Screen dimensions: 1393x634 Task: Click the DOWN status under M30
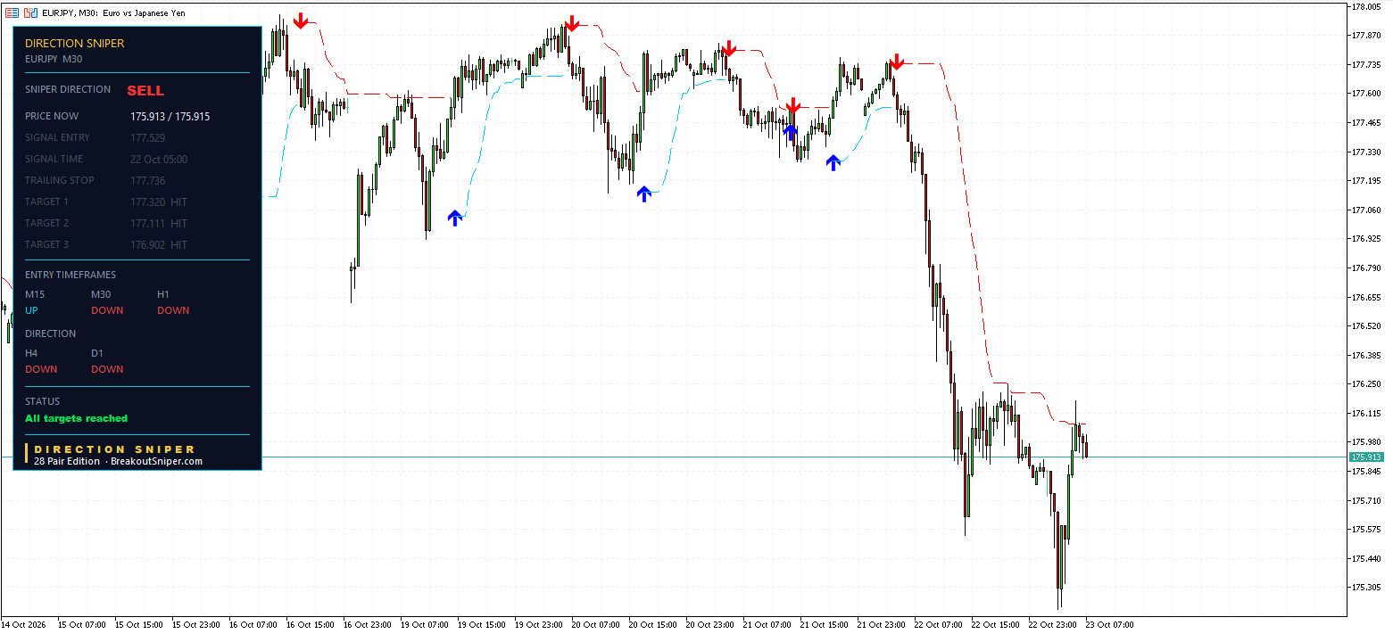click(x=107, y=310)
